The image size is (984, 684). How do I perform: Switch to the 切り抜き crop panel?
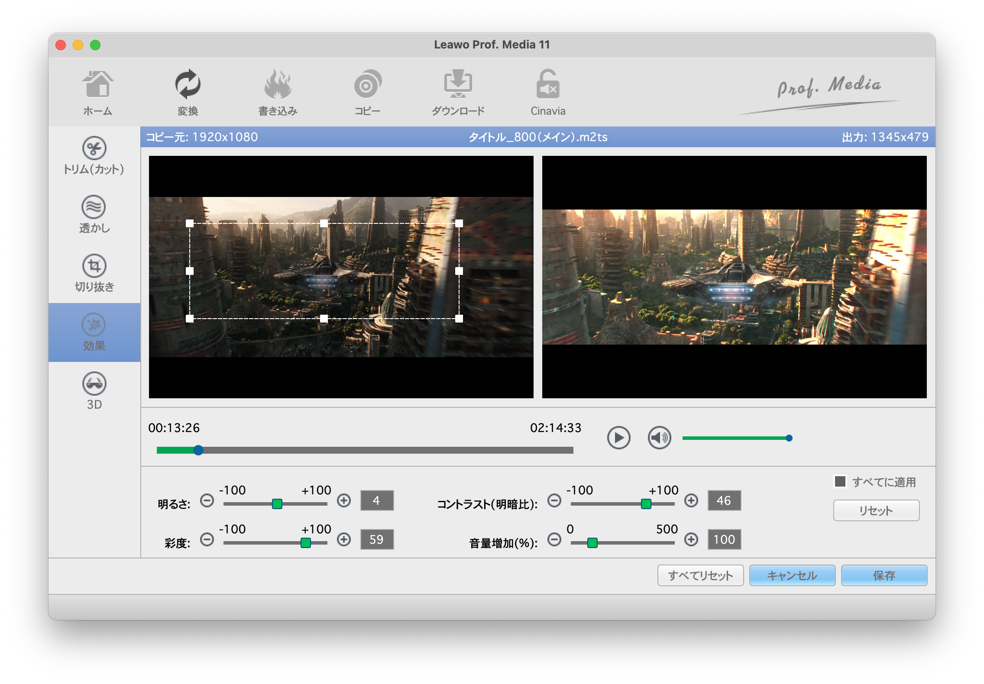pos(94,274)
